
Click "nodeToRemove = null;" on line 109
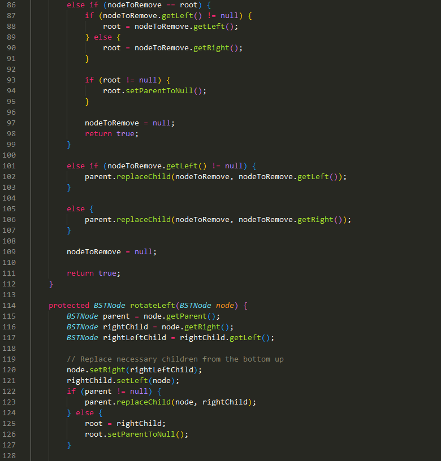pyautogui.click(x=112, y=252)
